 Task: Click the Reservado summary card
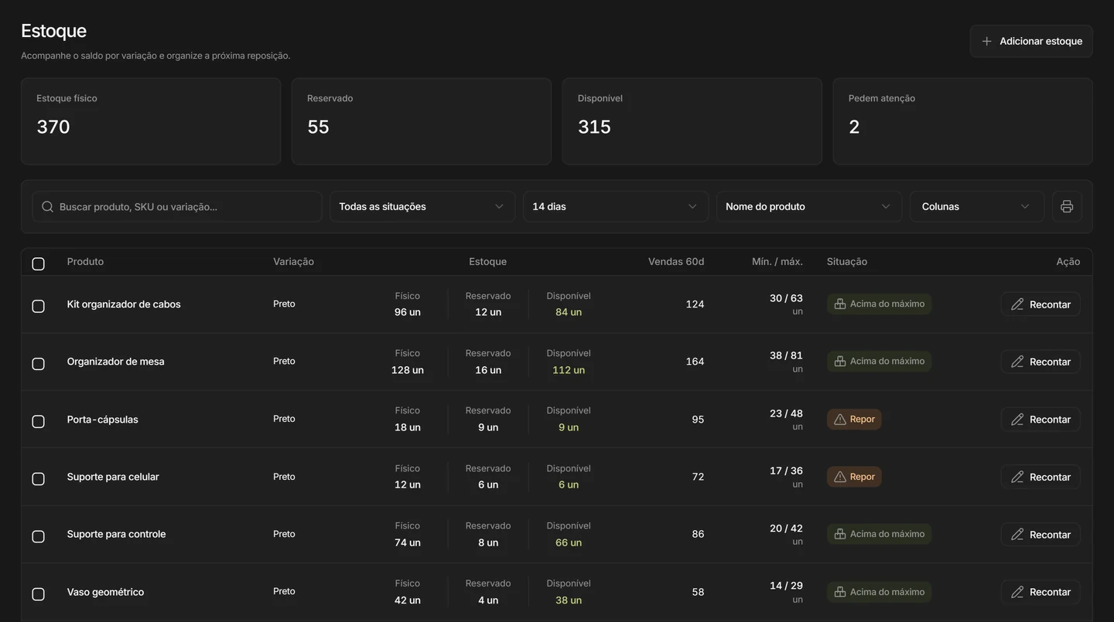tap(422, 121)
